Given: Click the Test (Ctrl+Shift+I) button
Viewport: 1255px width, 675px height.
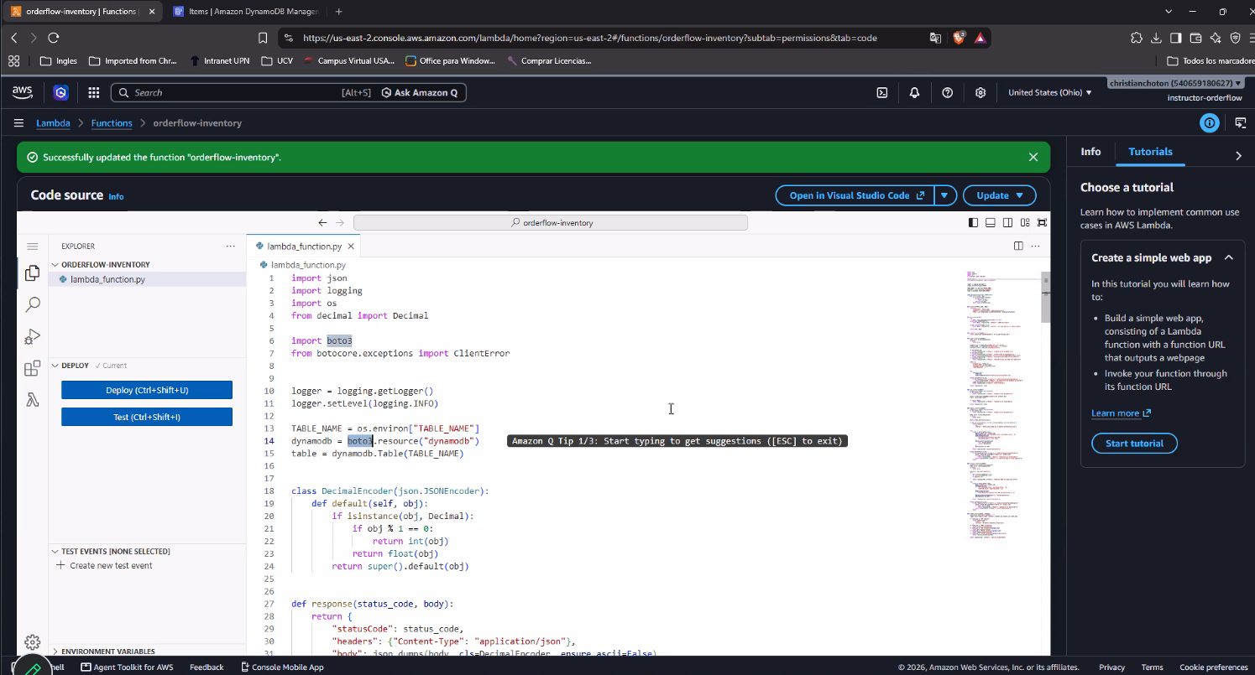Looking at the screenshot, I should click(x=147, y=417).
